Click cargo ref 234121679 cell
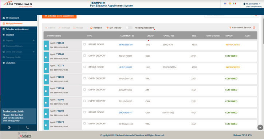264x139 pixels. coord(168,45)
